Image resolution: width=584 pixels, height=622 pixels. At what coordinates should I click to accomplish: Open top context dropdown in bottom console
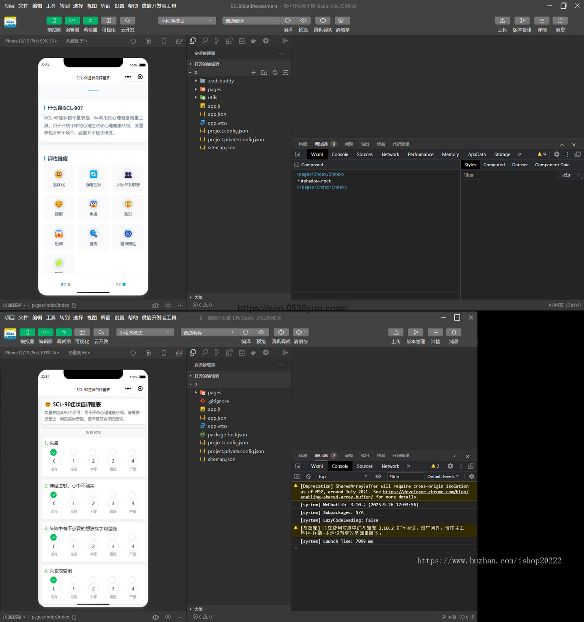point(343,476)
